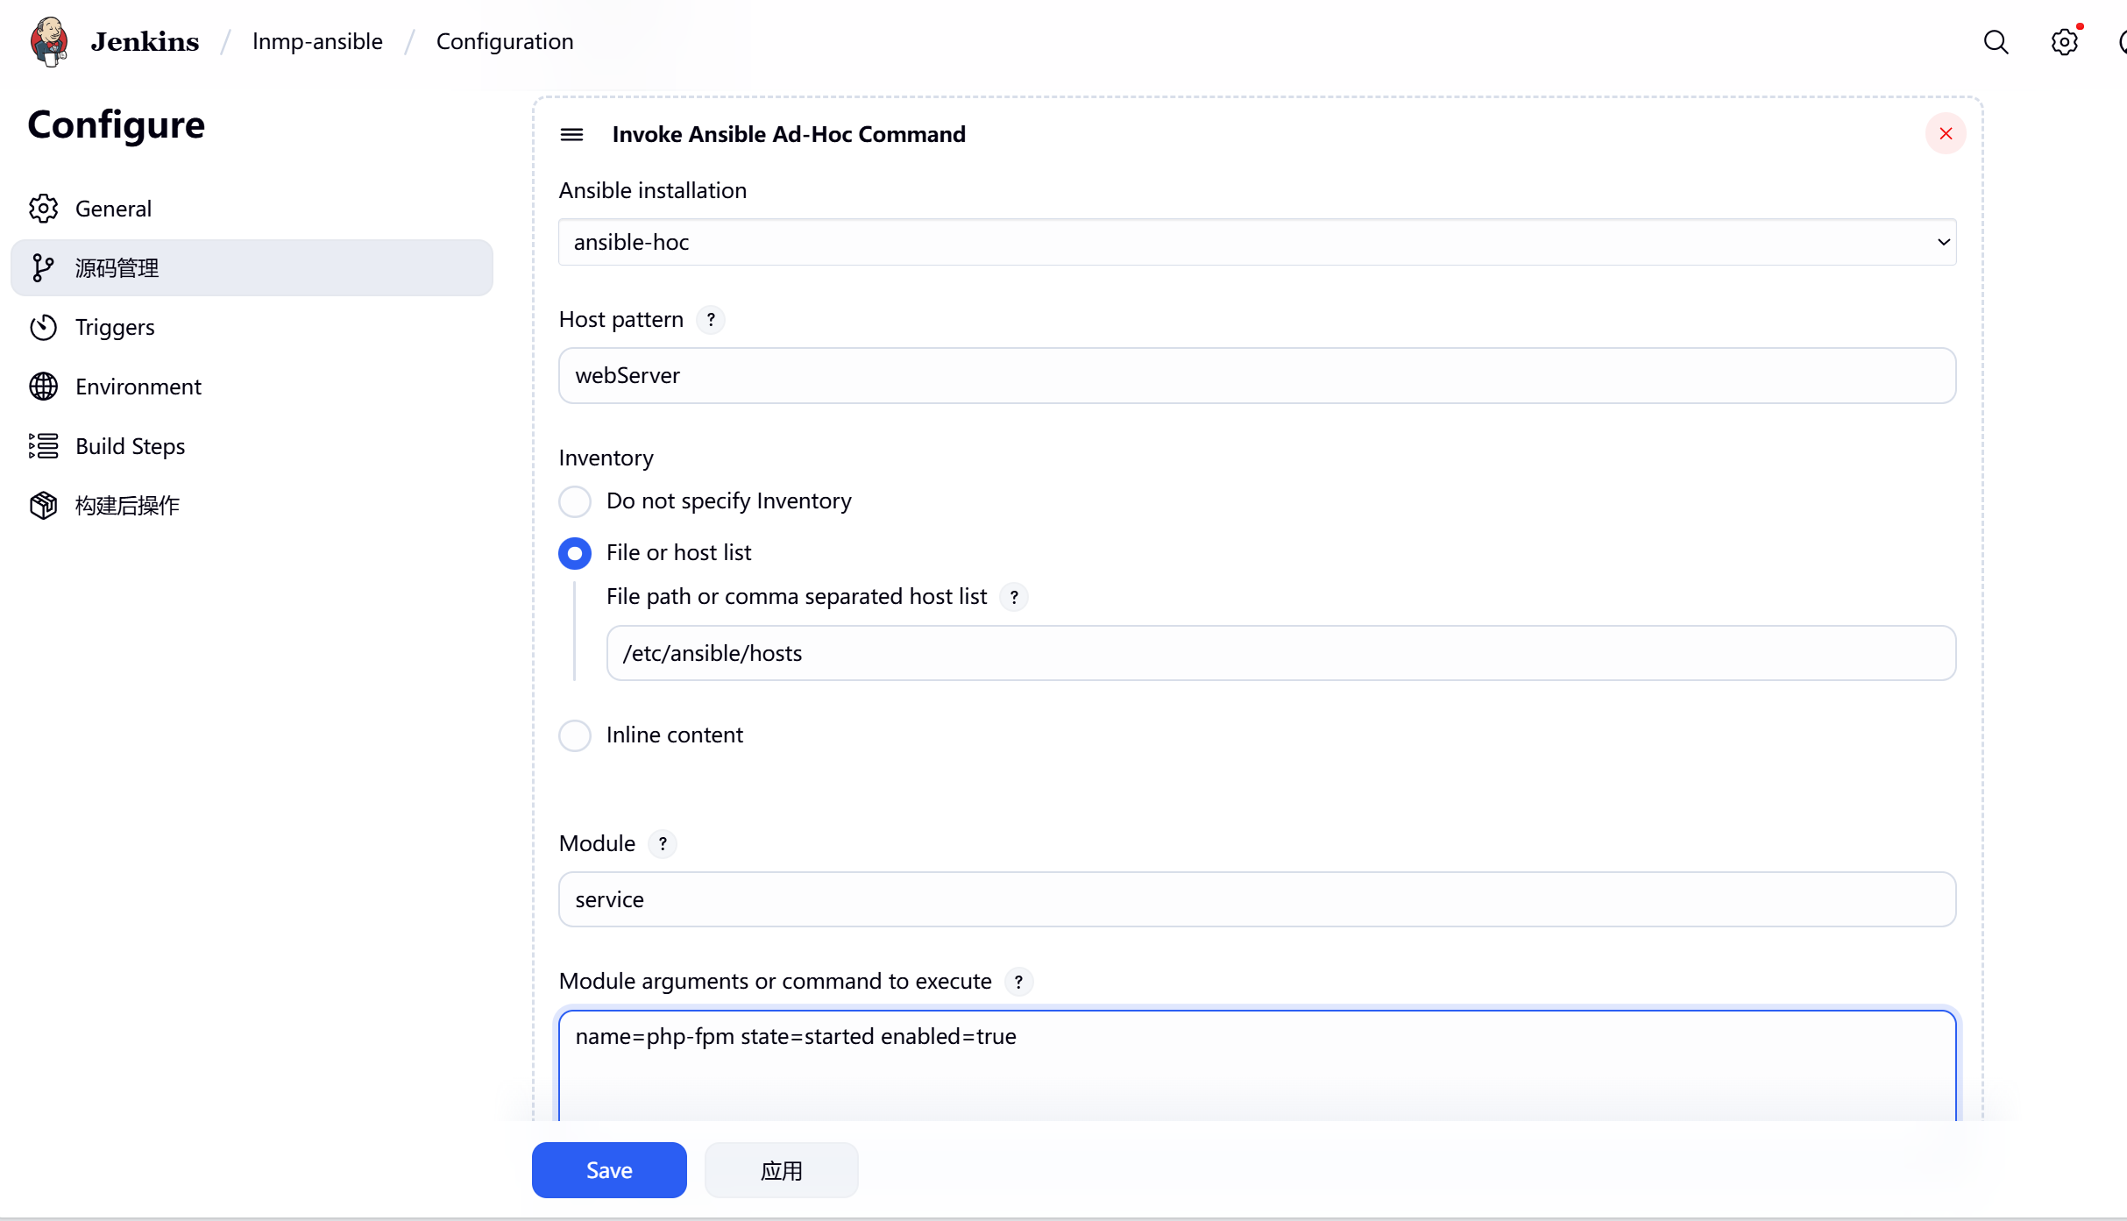This screenshot has width=2127, height=1221.
Task: Open Manage Jenkins gear icon
Action: (2064, 42)
